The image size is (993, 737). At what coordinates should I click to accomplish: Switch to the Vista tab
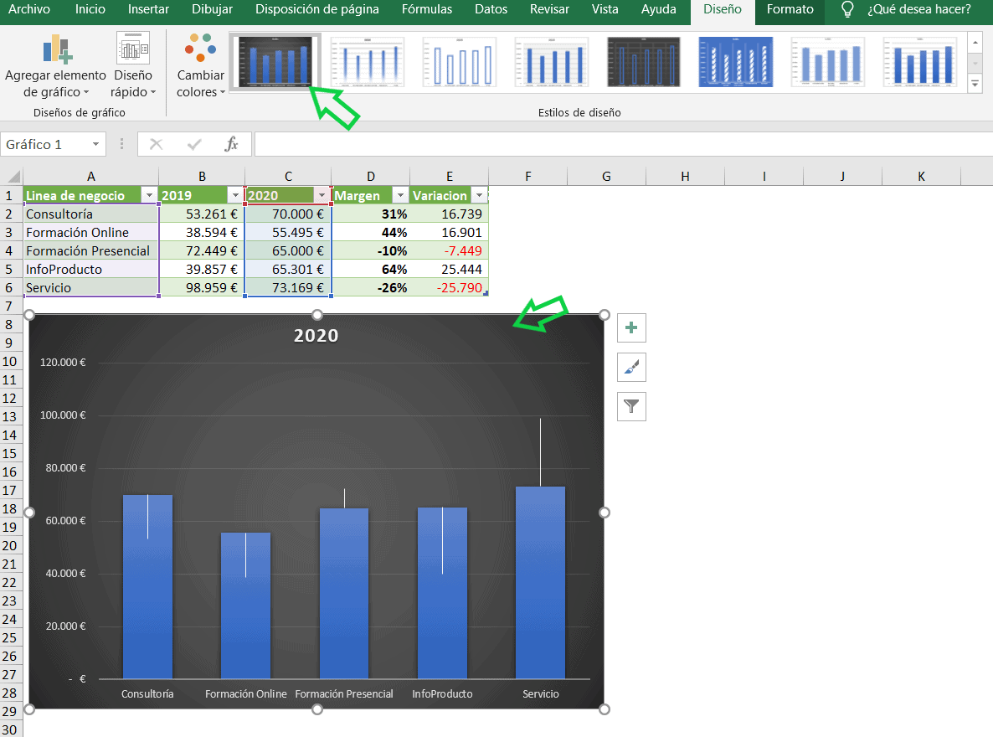605,9
